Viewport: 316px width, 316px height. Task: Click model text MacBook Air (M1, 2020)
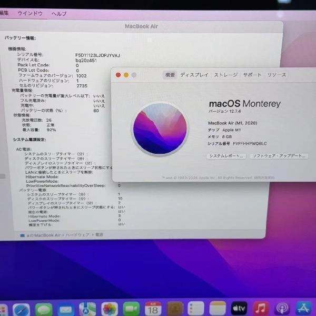233,123
